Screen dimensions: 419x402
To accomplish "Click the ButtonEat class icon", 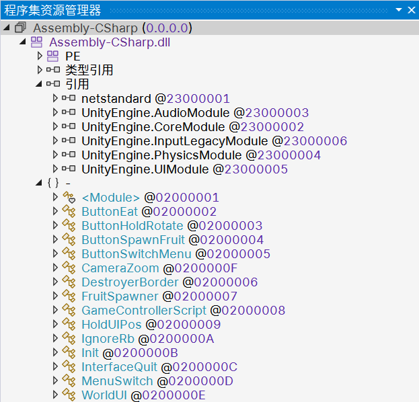I will (x=69, y=211).
